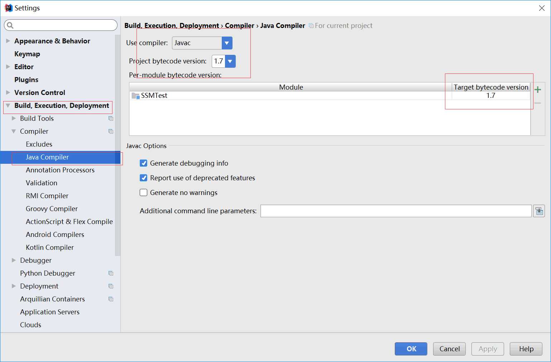This screenshot has width=551, height=362.
Task: Click the project-level icon beside Build Tools
Action: coord(111,119)
